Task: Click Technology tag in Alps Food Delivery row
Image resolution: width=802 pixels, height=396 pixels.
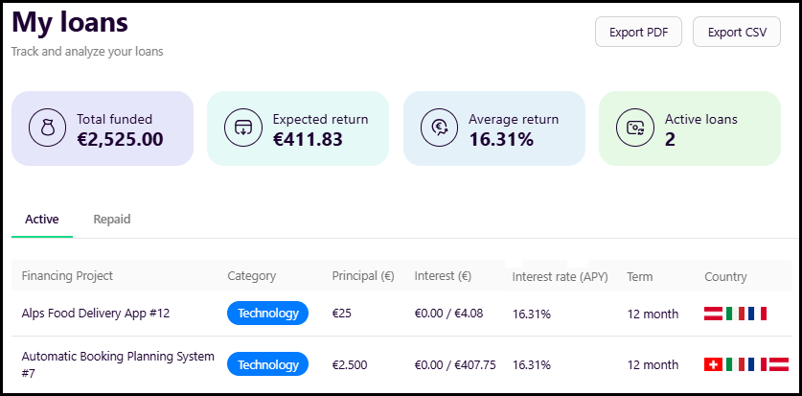Action: coord(267,314)
